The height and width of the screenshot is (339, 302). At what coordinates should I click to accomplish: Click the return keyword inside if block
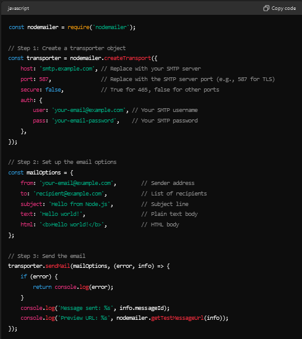[42, 287]
